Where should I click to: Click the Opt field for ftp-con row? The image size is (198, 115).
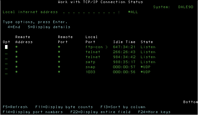6,47
